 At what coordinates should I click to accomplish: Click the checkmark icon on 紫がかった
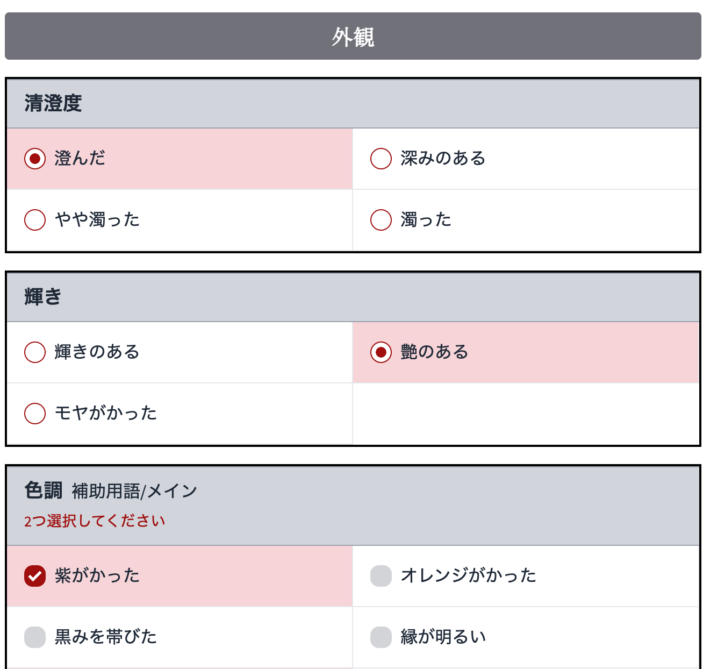[x=35, y=576]
